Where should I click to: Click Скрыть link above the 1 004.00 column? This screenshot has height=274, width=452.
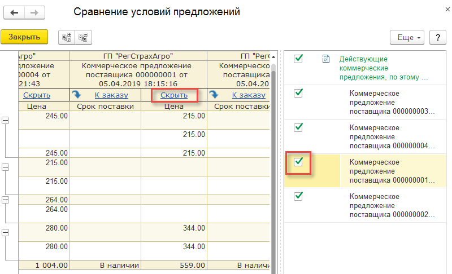37,95
